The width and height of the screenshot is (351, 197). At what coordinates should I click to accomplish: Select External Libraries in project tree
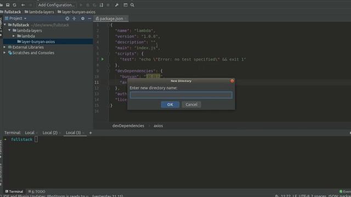click(x=28, y=47)
